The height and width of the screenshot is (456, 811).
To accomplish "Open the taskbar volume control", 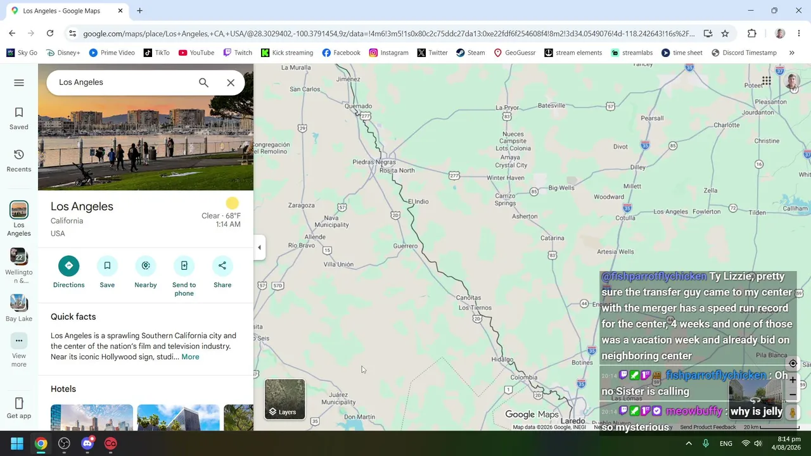I will (758, 443).
